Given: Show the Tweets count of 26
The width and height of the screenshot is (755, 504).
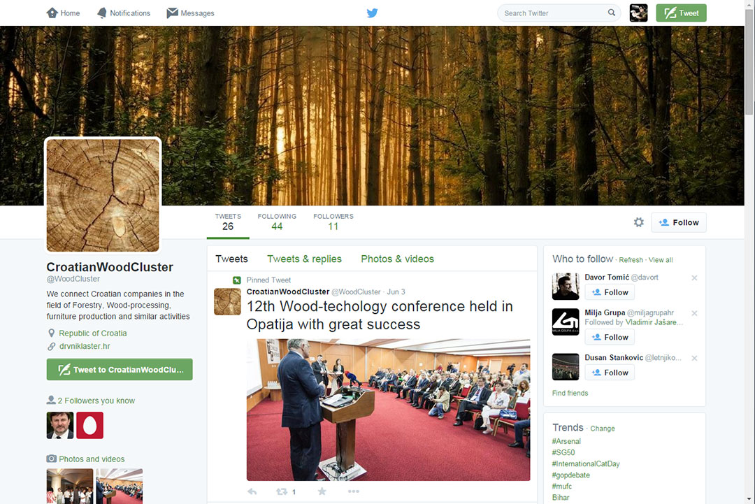Looking at the screenshot, I should (x=228, y=222).
